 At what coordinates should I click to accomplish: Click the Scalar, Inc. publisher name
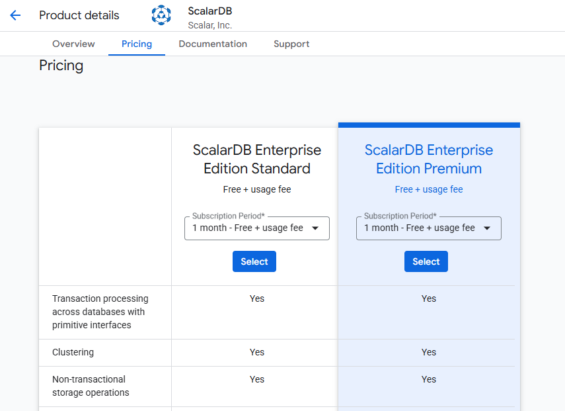[x=209, y=23]
